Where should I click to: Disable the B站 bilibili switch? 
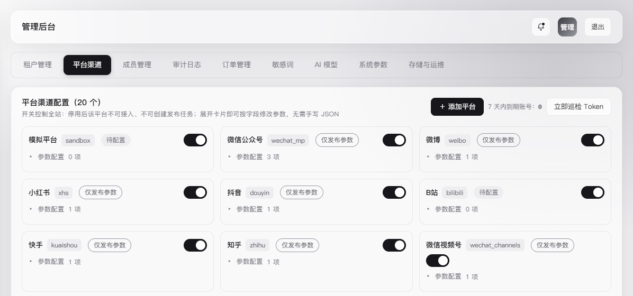593,193
